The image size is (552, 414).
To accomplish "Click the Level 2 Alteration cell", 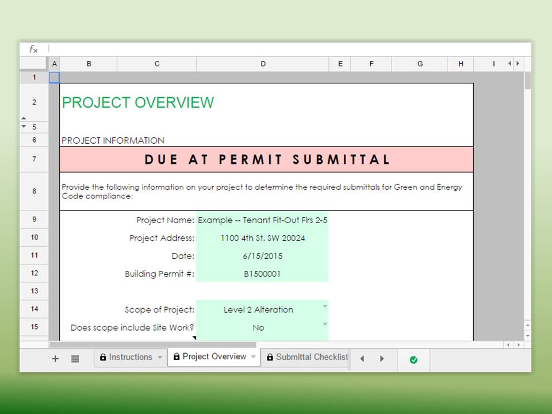I will click(262, 309).
